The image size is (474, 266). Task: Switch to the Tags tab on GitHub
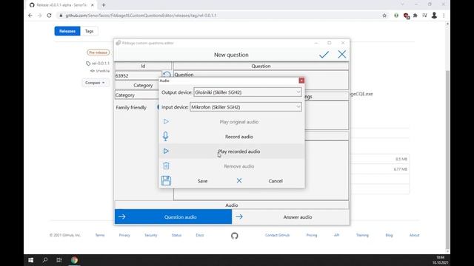coord(89,31)
